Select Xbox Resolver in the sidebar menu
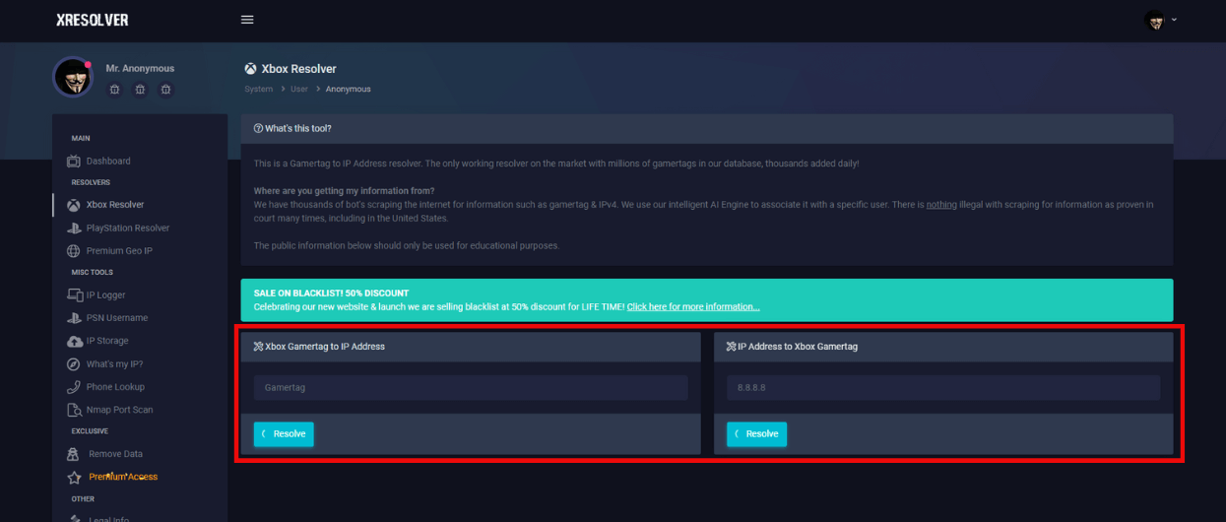The height and width of the screenshot is (522, 1226). 115,205
